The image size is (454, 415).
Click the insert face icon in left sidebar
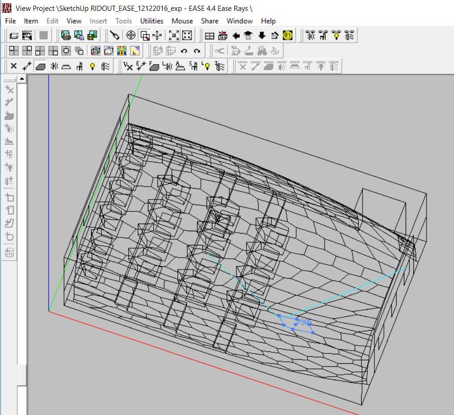pyautogui.click(x=9, y=116)
